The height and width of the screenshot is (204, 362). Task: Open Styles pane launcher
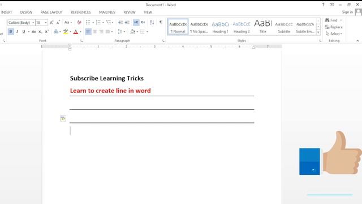(x=320, y=41)
